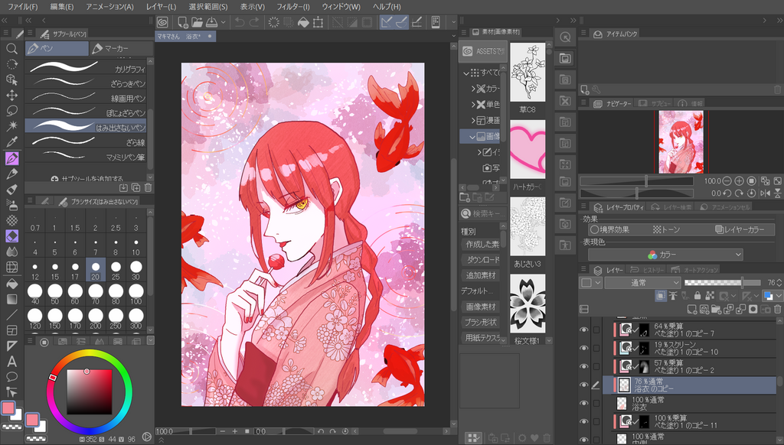Expand the カラー folder in the material tree

pos(473,89)
